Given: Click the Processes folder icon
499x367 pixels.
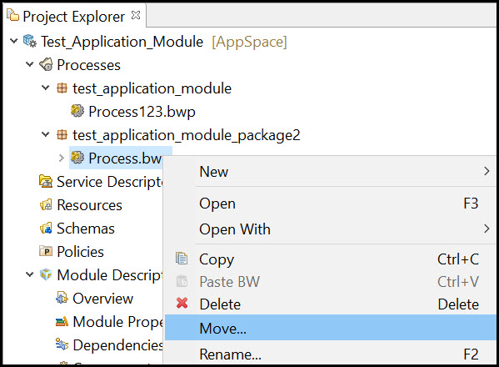Looking at the screenshot, I should (46, 64).
